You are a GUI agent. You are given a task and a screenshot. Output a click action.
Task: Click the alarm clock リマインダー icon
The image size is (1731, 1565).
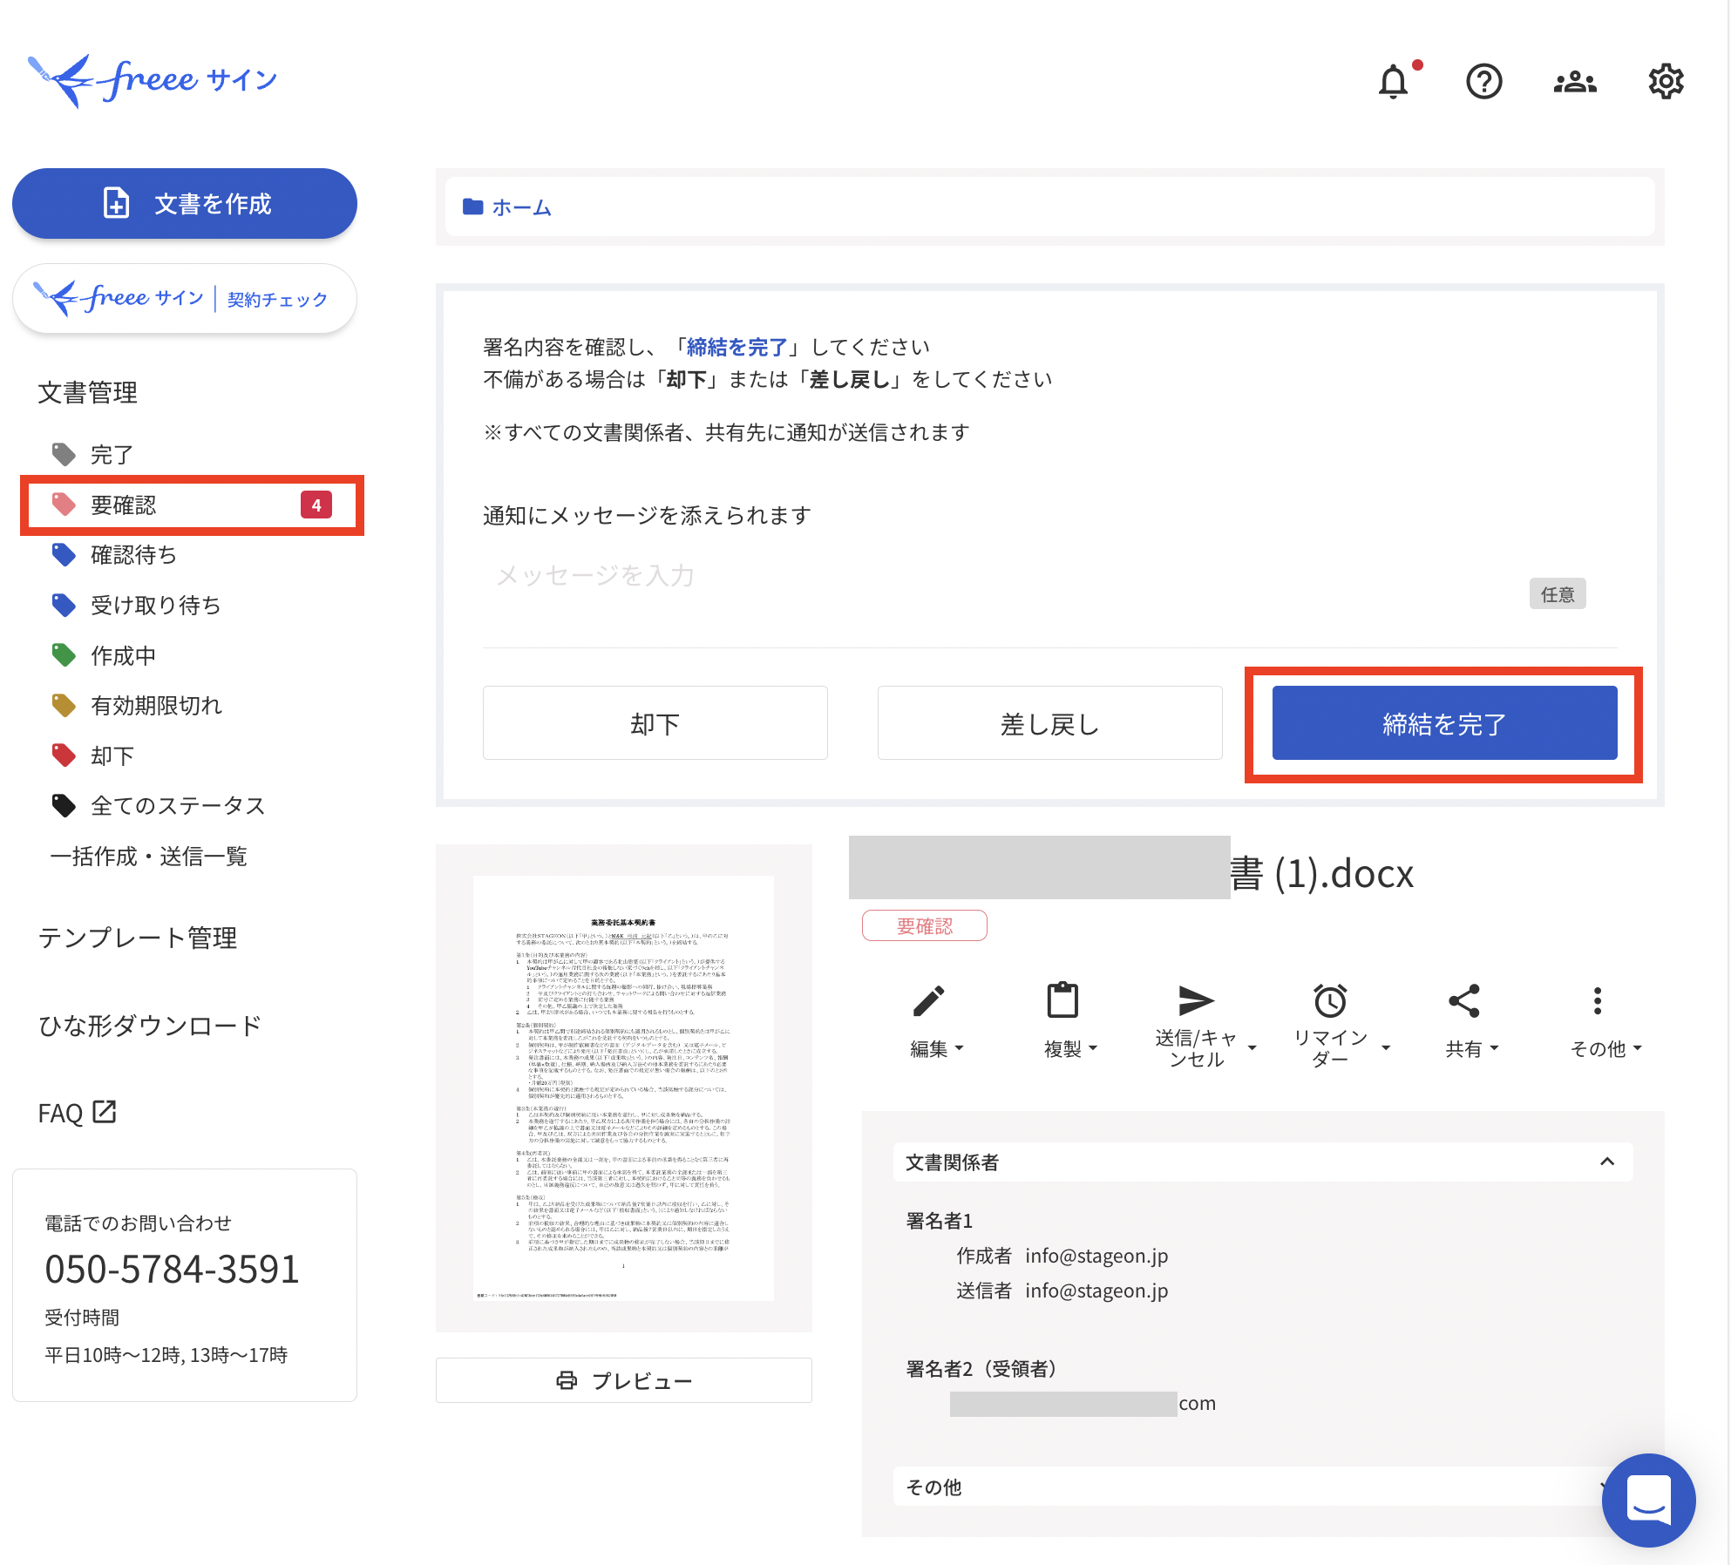pos(1330,1002)
